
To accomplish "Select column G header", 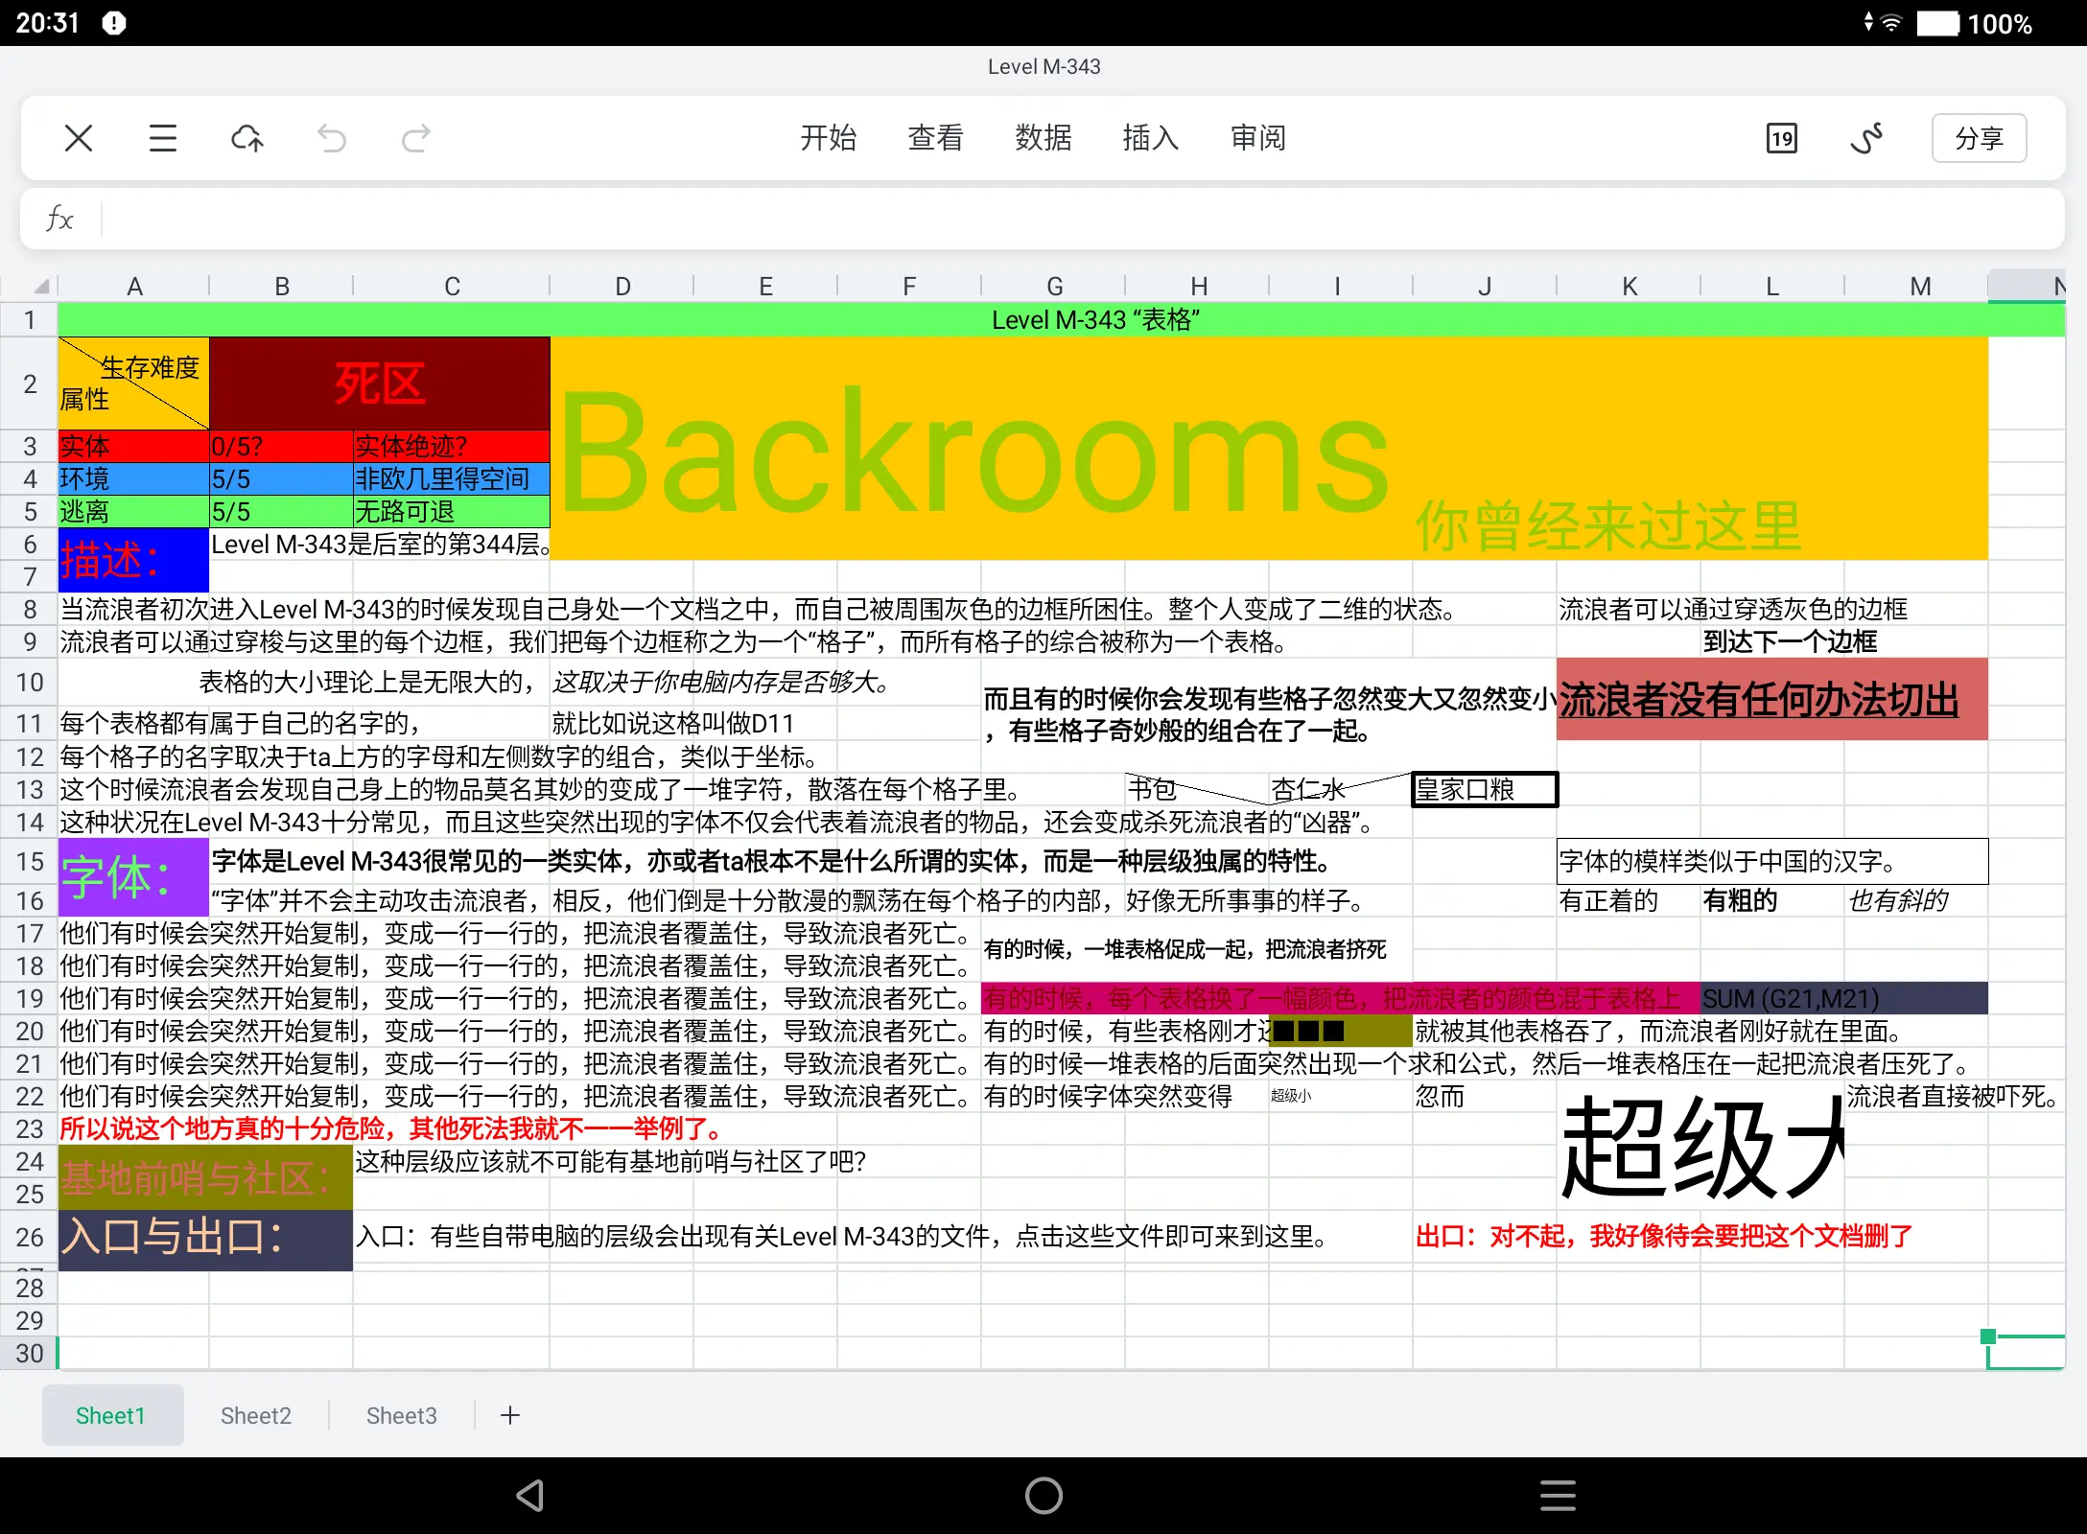I will tap(1054, 286).
